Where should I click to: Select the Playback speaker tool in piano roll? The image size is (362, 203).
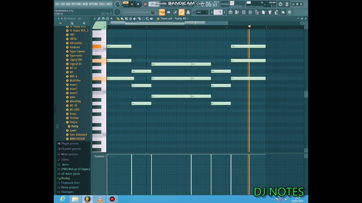click(x=151, y=19)
